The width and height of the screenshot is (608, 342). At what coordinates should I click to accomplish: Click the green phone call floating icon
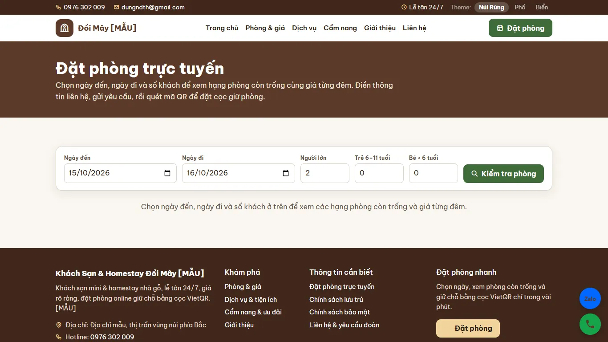[590, 324]
